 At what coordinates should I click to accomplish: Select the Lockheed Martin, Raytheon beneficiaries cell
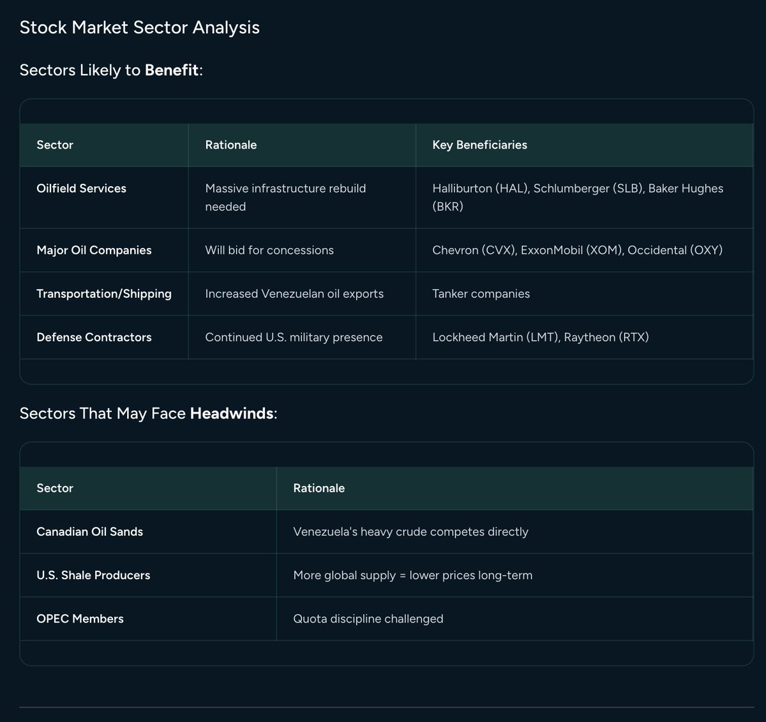pyautogui.click(x=540, y=337)
